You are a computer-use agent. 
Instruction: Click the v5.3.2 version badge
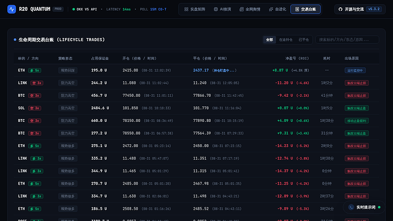(374, 9)
